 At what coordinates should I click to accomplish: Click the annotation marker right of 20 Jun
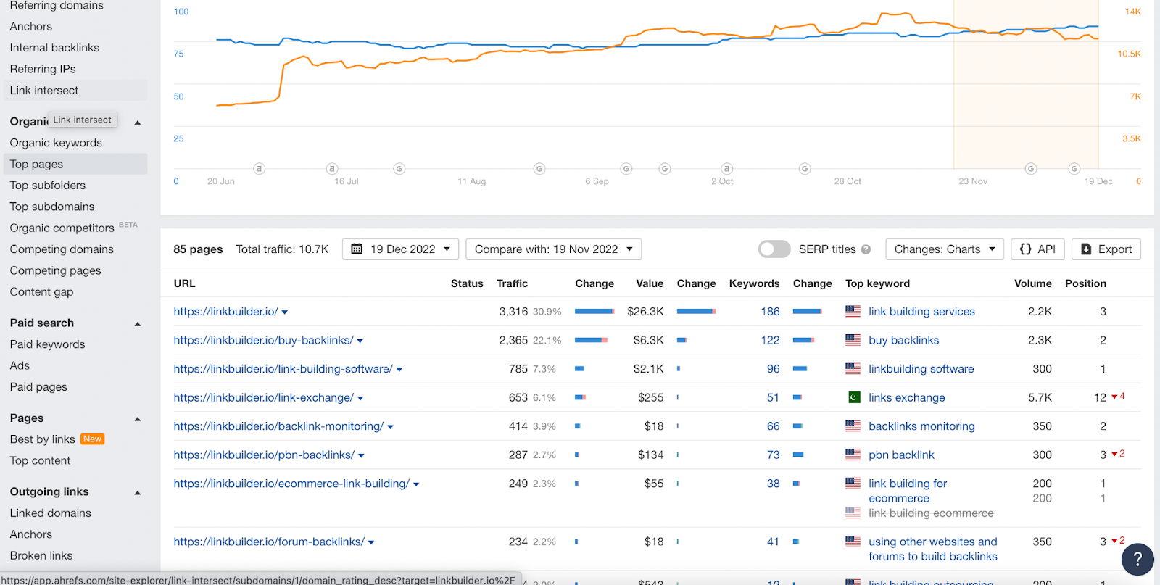tap(259, 169)
